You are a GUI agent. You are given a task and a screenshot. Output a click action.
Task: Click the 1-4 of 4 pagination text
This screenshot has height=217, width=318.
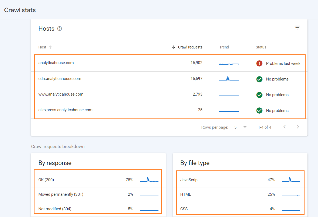coord(264,127)
